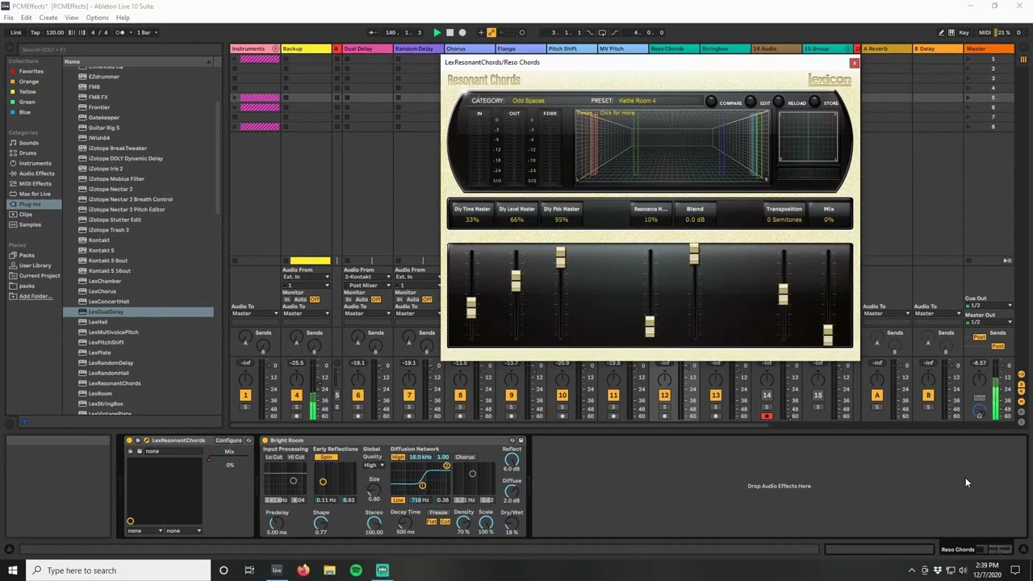1033x581 pixels.
Task: Click the Compare knob button in Lexicon plugin
Action: coord(711,102)
